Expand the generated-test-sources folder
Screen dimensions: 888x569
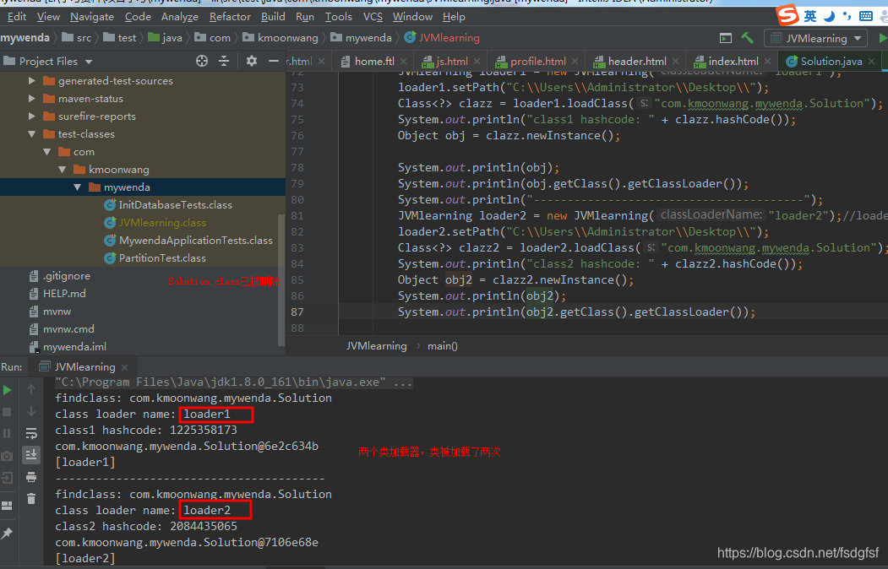pyautogui.click(x=32, y=81)
